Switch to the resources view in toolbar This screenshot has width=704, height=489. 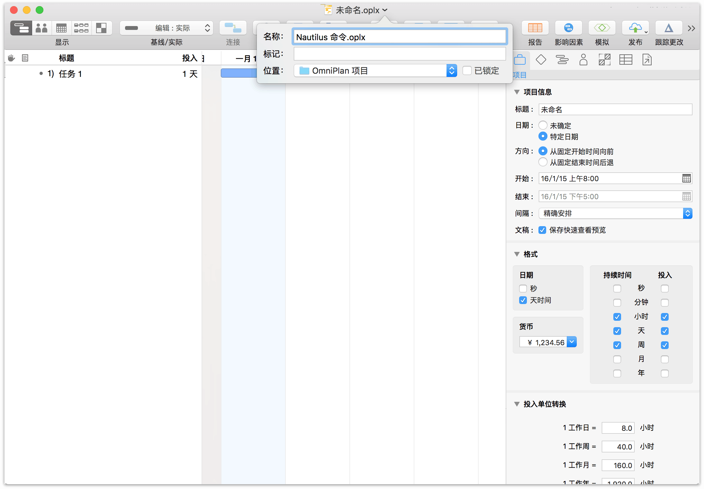tap(41, 28)
